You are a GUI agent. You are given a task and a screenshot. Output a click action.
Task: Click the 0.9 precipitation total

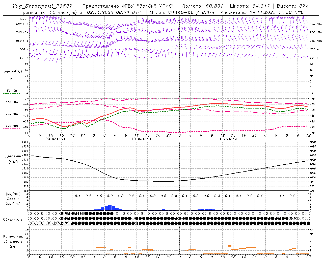pyautogui.click(x=206, y=196)
